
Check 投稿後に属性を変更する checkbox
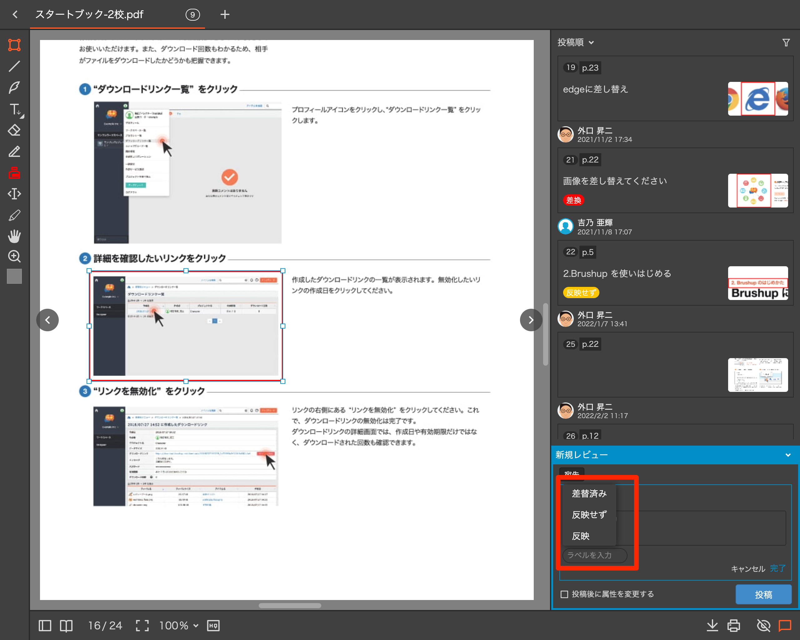564,594
